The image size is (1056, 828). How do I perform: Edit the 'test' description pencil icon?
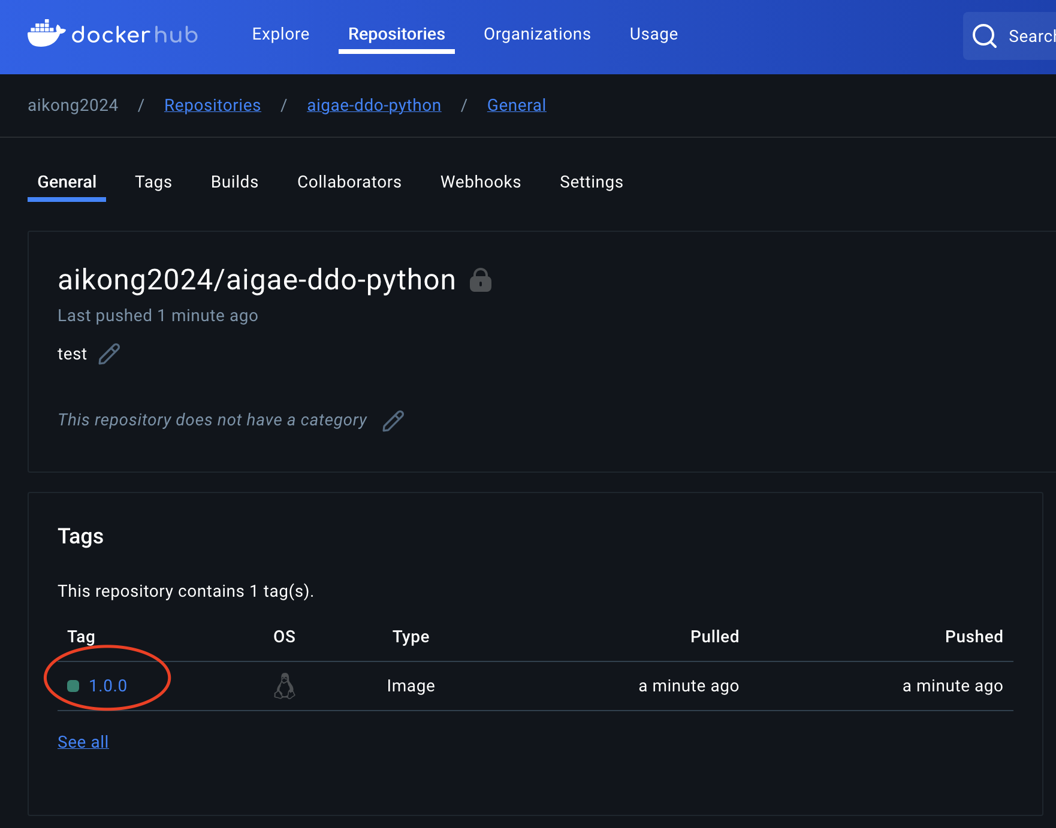click(109, 354)
